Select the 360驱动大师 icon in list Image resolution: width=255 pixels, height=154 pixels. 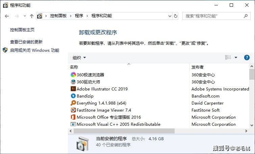coord(73,82)
